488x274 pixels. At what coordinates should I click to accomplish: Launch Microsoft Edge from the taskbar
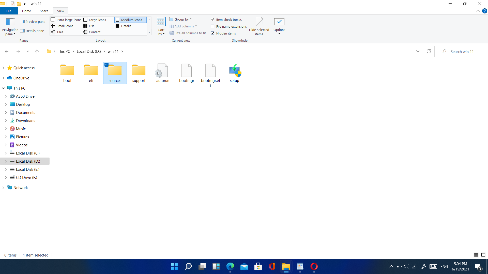tap(230, 267)
